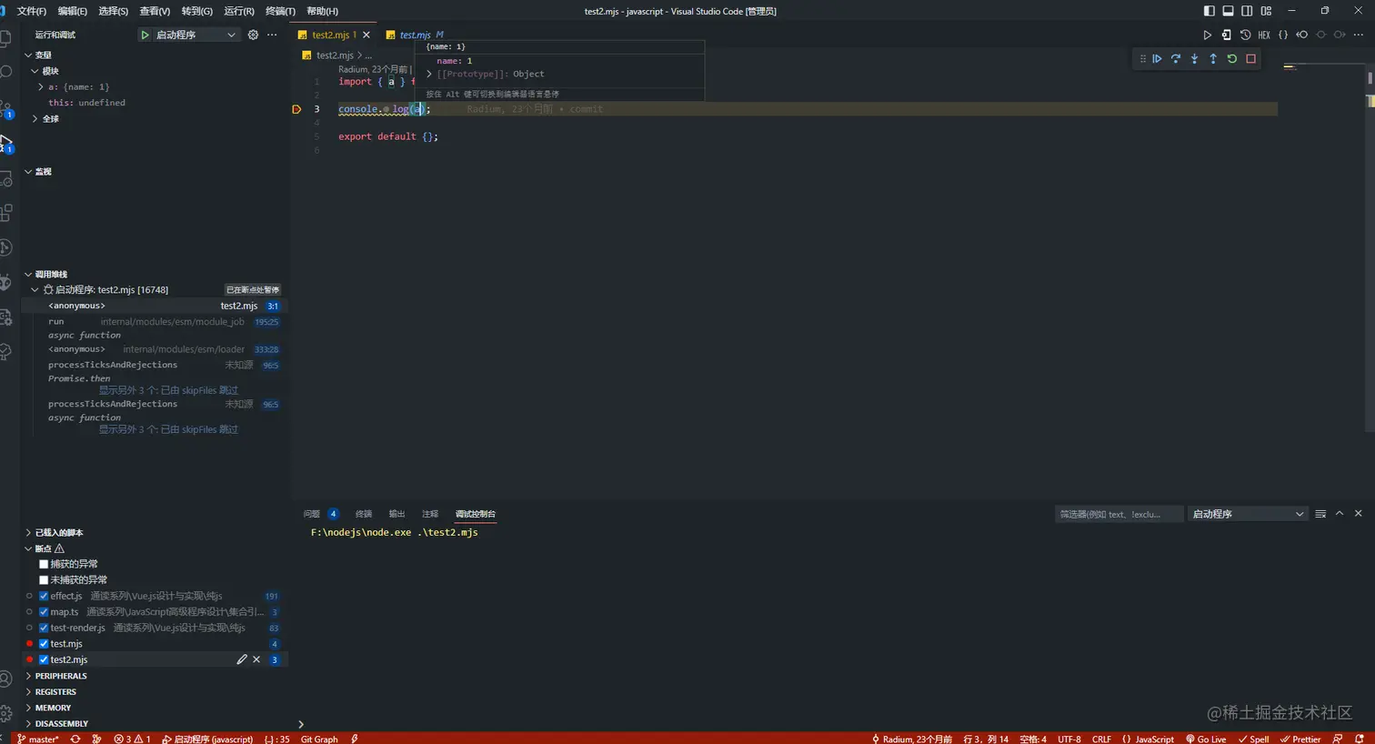Collapse the 变量 section
The width and height of the screenshot is (1375, 744).
tap(28, 55)
